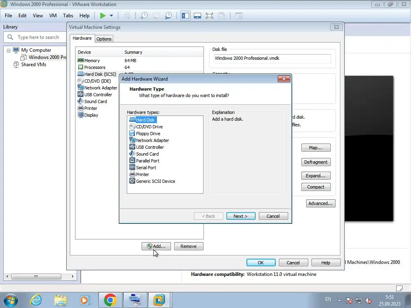Viewport: 411px width, 308px height.
Task: Open the View menu
Action: click(38, 16)
